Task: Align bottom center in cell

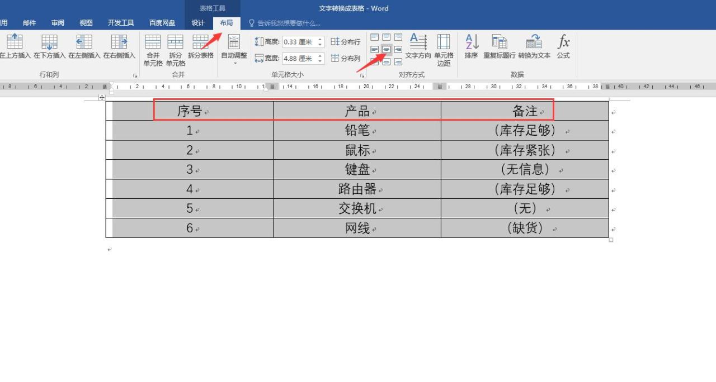Action: [386, 61]
